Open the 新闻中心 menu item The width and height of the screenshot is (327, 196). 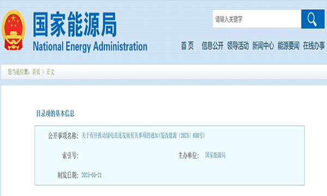pos(263,46)
